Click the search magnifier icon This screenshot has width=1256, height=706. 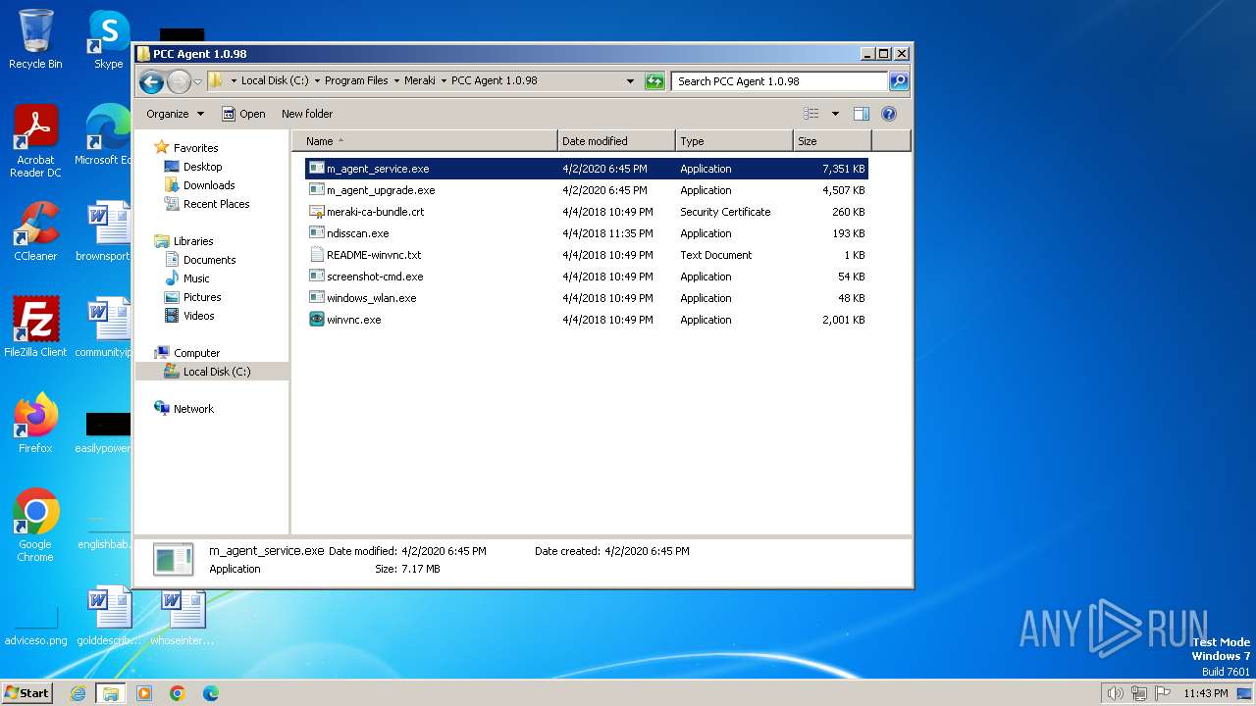(898, 81)
